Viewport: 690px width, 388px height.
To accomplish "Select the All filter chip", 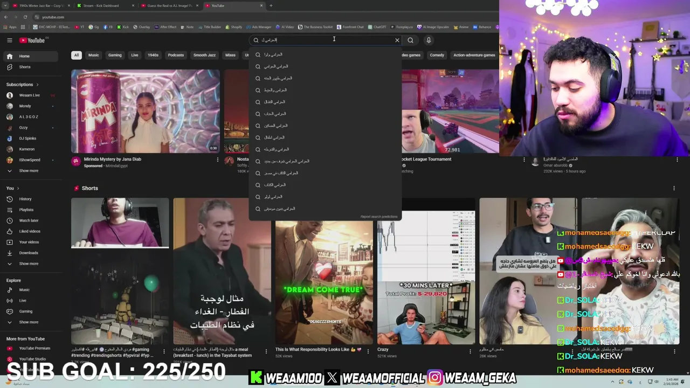I will [x=77, y=55].
